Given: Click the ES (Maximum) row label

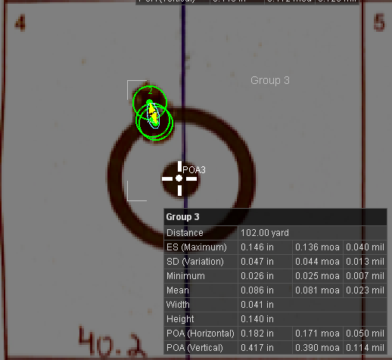Looking at the screenshot, I should coord(197,247).
